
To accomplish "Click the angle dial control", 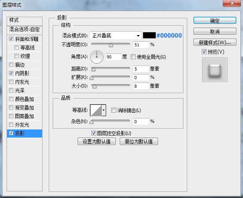I will (97, 57).
